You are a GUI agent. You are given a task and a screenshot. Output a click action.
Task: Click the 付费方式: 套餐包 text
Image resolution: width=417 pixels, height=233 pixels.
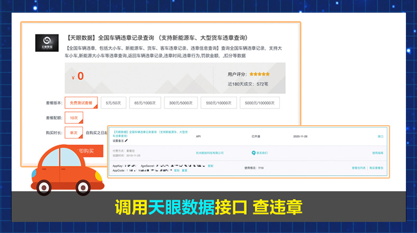point(123,151)
